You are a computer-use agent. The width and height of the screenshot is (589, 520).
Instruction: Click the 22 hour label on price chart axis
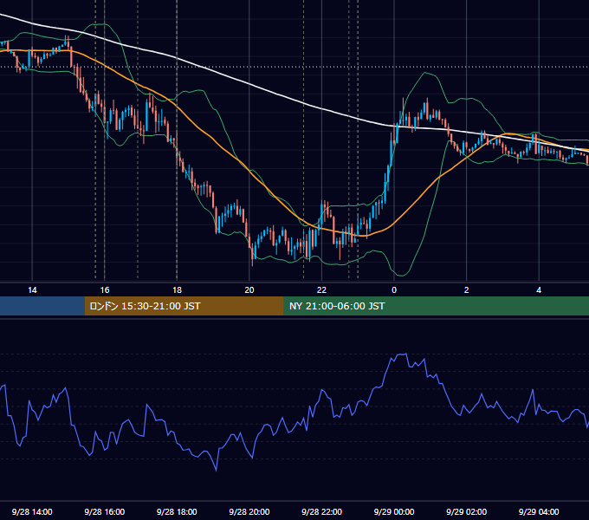point(321,290)
